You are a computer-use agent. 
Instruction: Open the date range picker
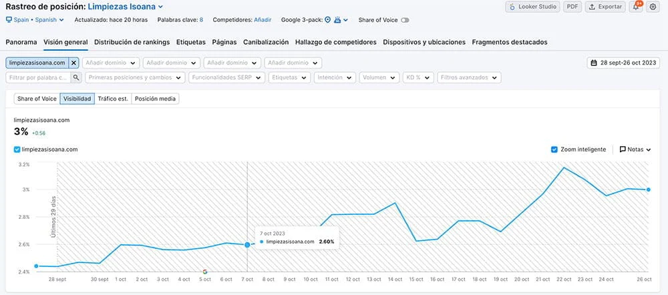(x=623, y=63)
